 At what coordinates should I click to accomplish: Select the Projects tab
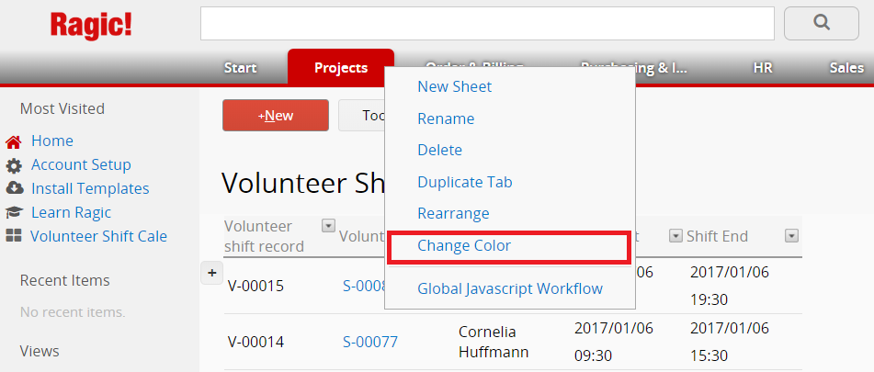341,67
